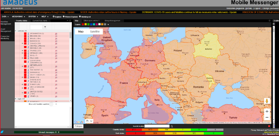Image resolution: width=279 pixels, height=136 pixels.
Task: Switch map to Satellite view
Action: click(x=93, y=32)
